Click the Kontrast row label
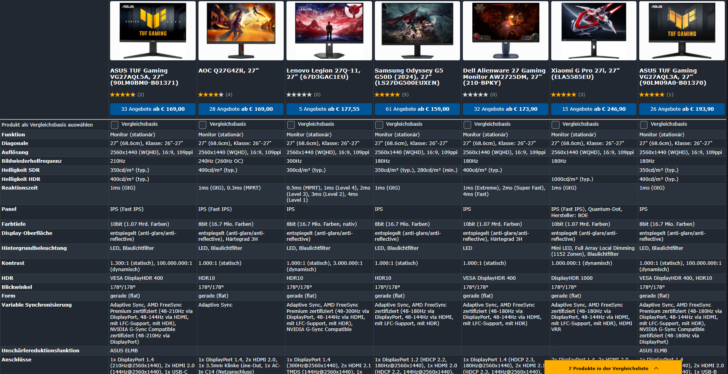 pos(13,263)
